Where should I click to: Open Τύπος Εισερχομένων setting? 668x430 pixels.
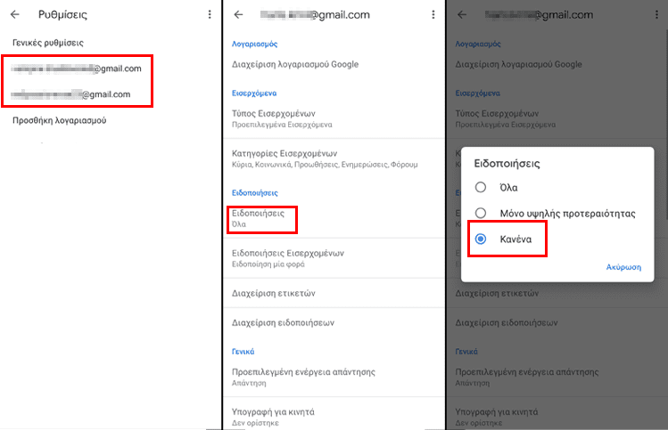point(334,118)
